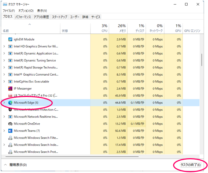Screen dimensions: 208x173
Task: Sort by the GPU エンジン column header
Action: point(192,28)
